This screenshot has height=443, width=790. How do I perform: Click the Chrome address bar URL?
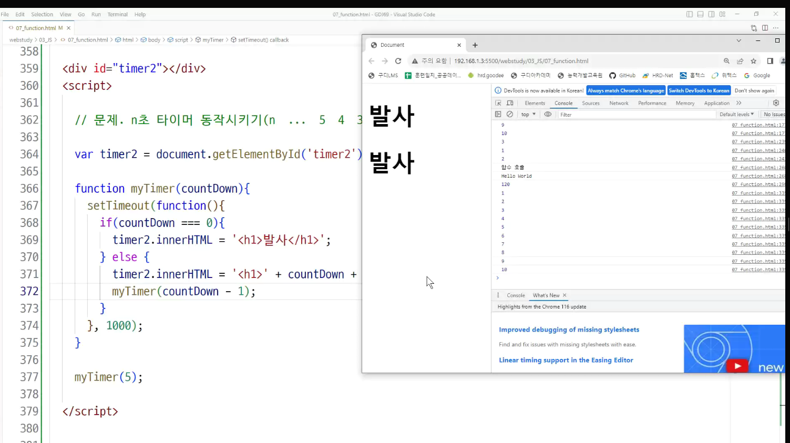[x=521, y=61]
